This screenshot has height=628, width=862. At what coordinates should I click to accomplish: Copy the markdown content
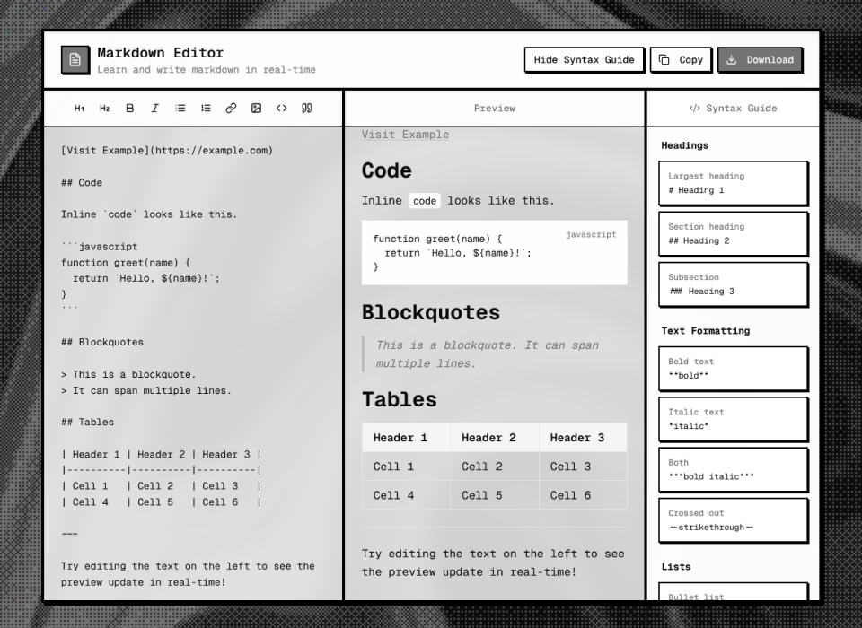point(681,60)
